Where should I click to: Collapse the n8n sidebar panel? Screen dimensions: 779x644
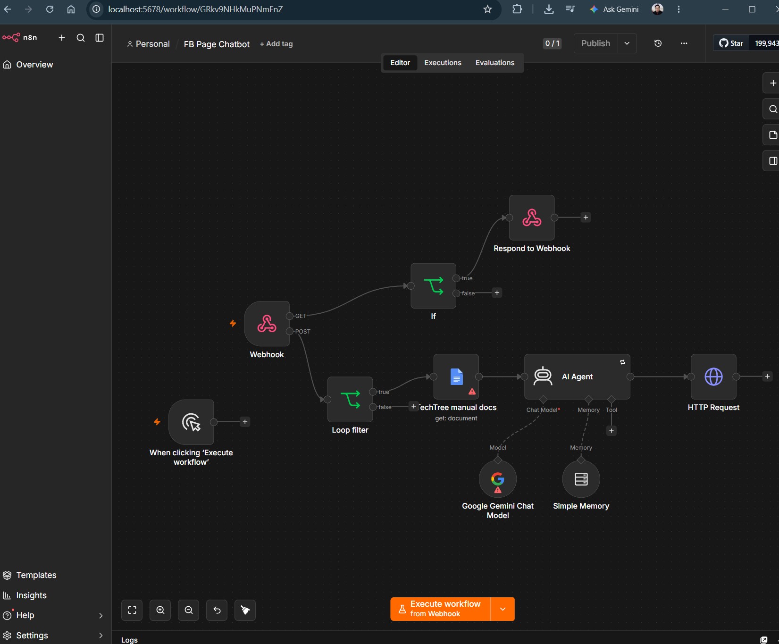point(100,38)
